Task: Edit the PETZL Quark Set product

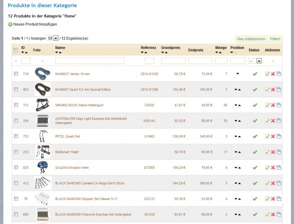Action: [267, 136]
